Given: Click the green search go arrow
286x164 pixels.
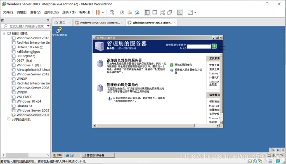Looking at the screenshot, I should [x=214, y=46].
